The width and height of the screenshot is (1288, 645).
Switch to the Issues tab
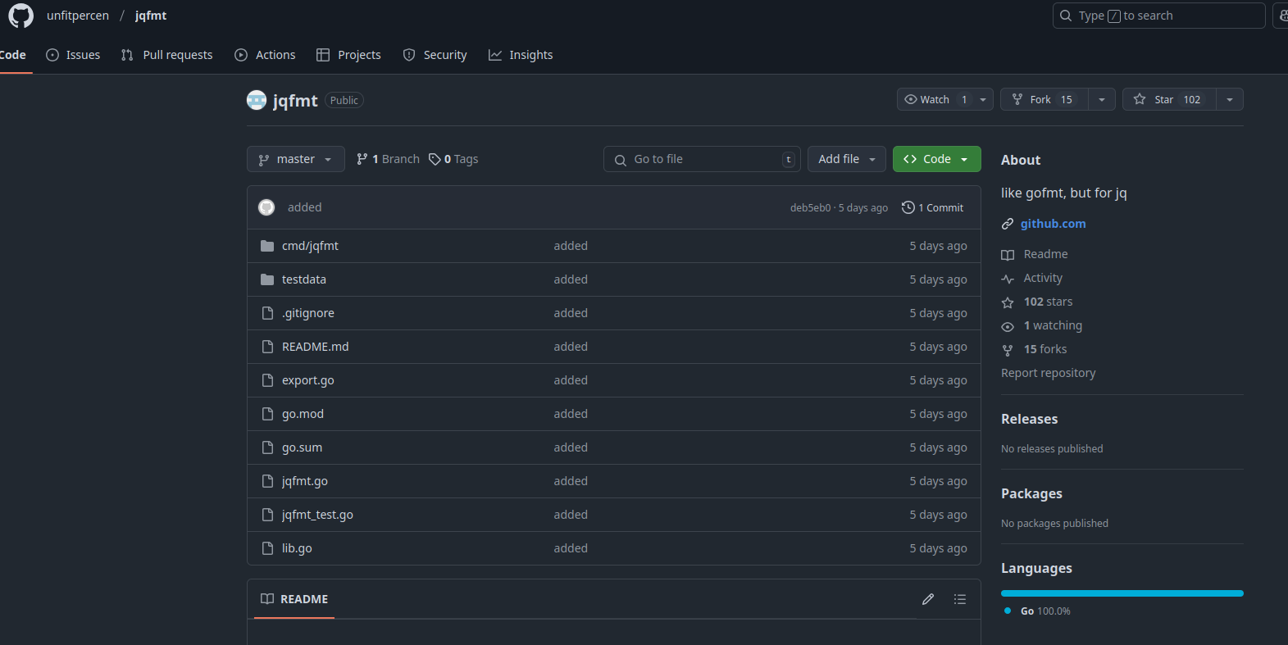point(73,55)
